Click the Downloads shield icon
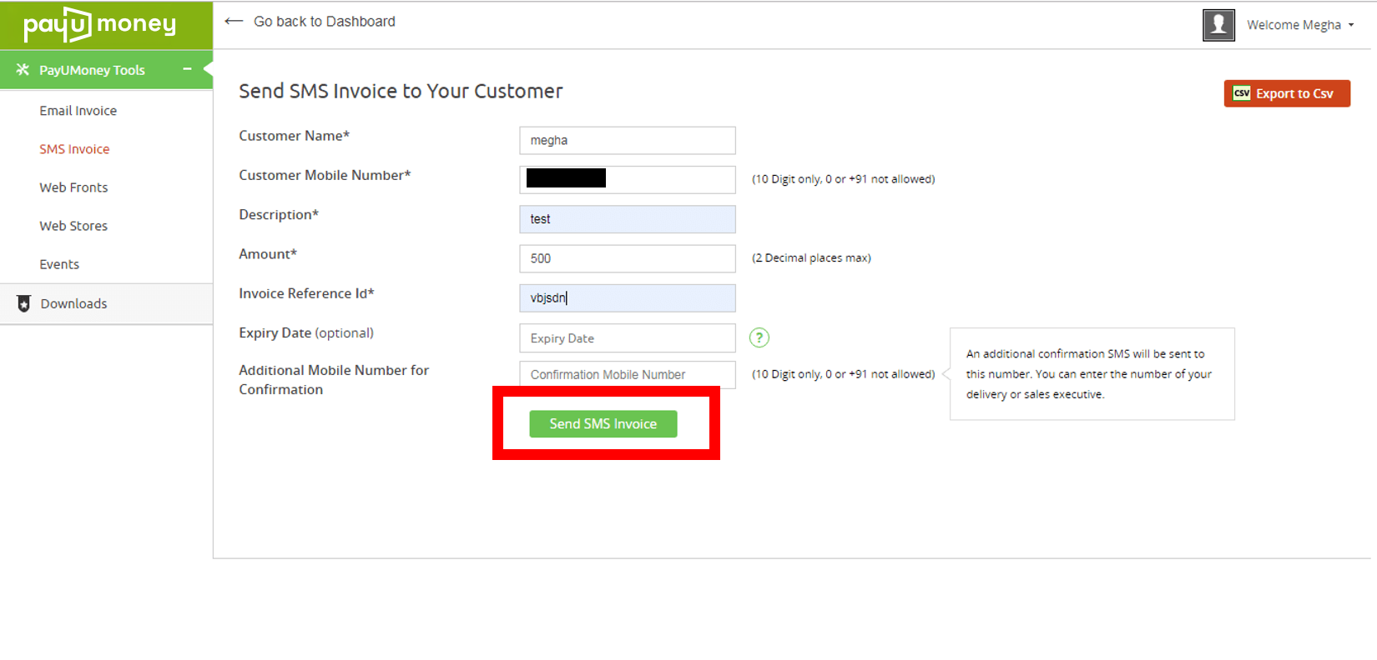Screen dimensions: 1377x660 [23, 304]
